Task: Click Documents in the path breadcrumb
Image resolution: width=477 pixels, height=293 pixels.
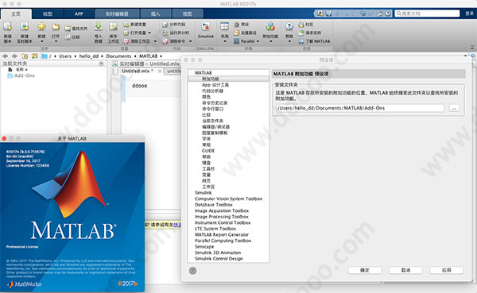Action: (x=118, y=56)
